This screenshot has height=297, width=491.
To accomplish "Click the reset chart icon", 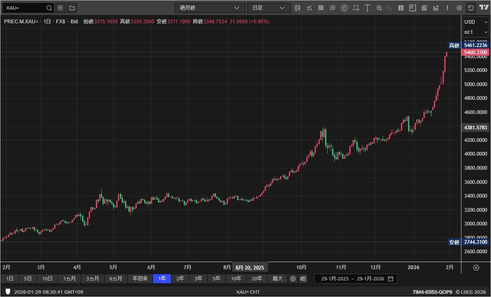I will 471,7.
